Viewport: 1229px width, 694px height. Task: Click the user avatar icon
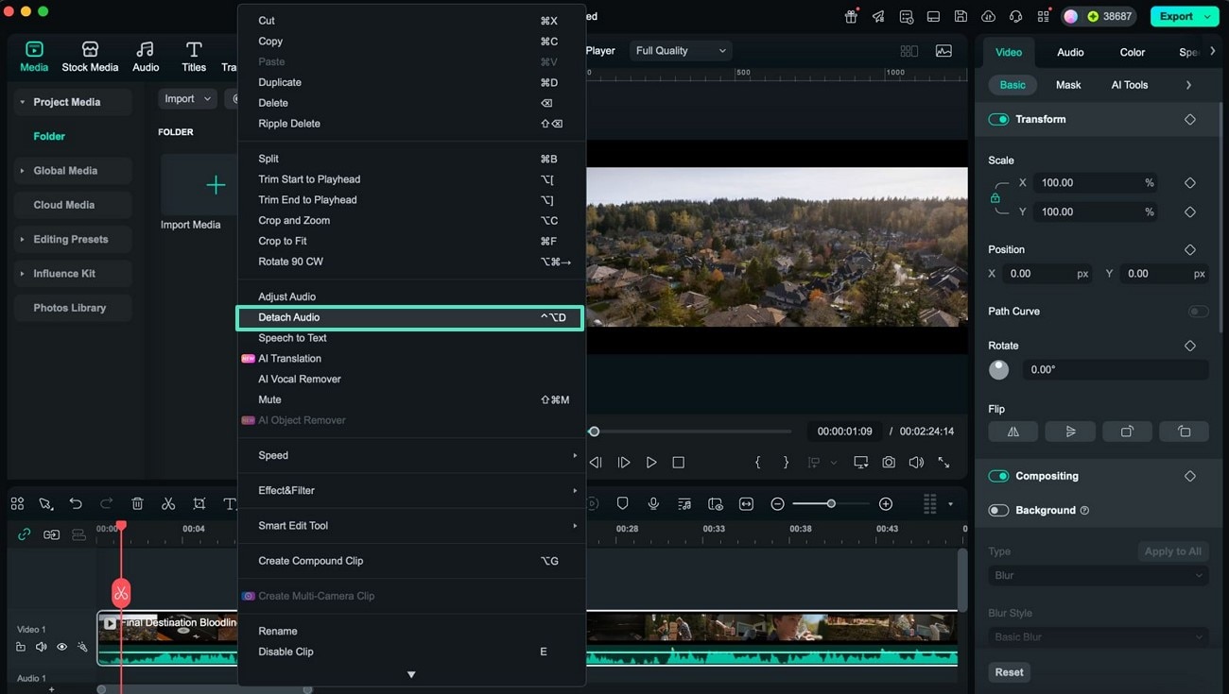coord(1070,16)
